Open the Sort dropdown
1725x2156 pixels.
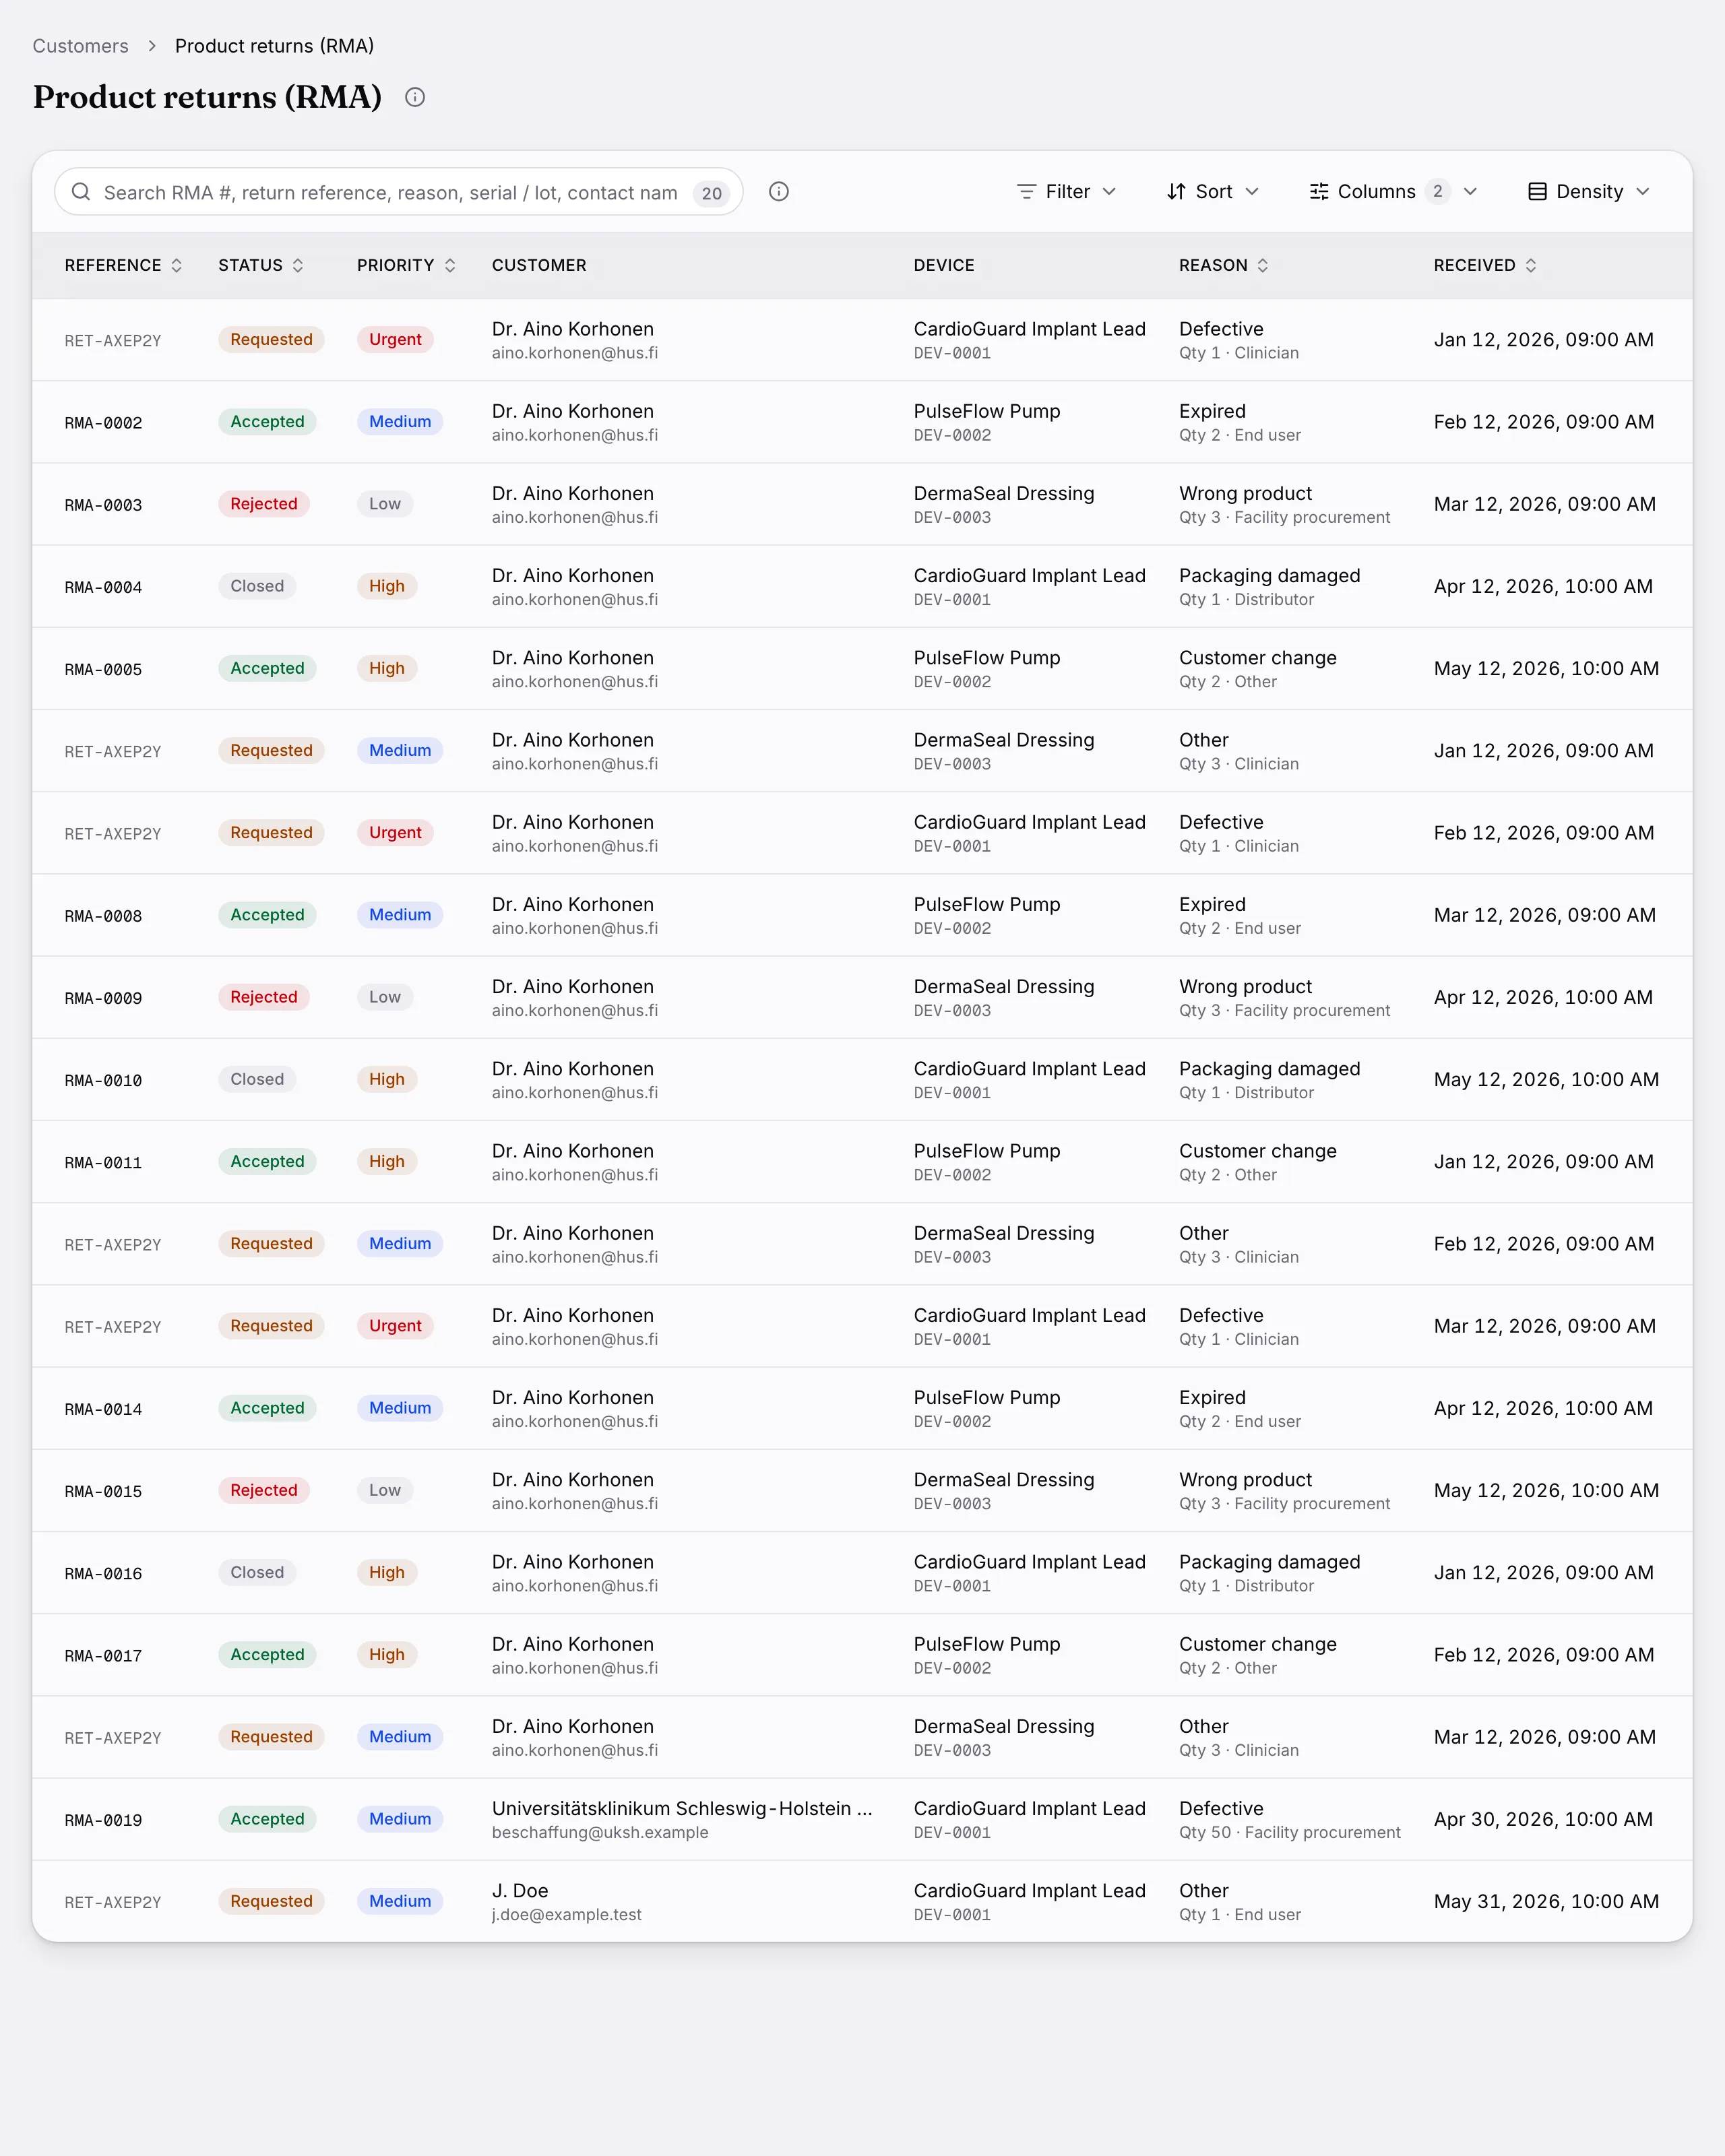1213,192
